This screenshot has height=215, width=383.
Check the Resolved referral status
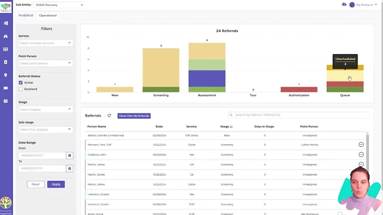[21, 89]
